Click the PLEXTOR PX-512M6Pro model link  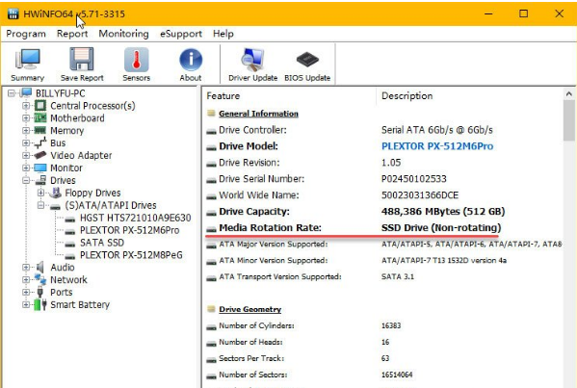(437, 146)
